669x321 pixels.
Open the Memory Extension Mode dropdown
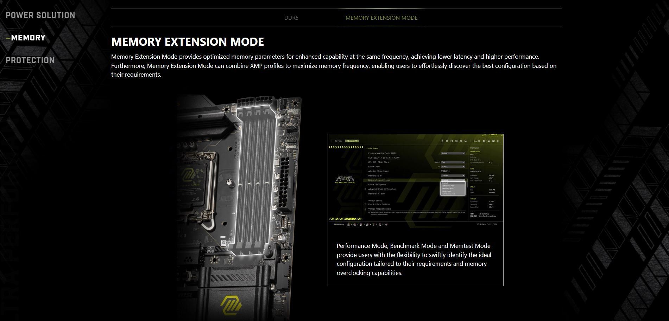point(453,180)
